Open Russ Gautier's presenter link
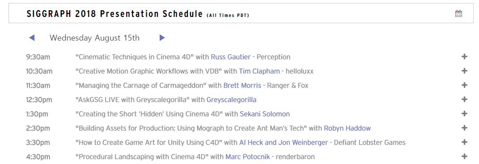This screenshot has height=164, width=479. point(231,57)
